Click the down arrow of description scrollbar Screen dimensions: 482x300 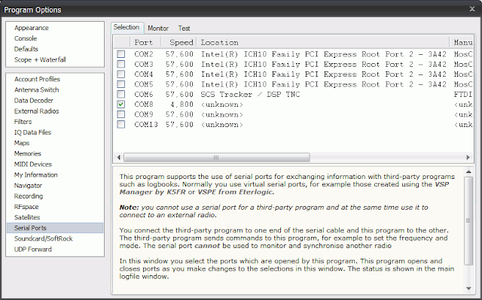pyautogui.click(x=468, y=288)
